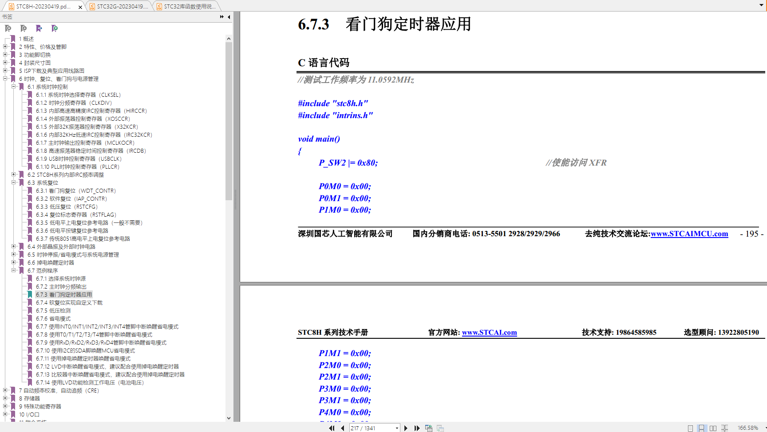This screenshot has width=767, height=432.
Task: Go to the previous page
Action: (x=342, y=428)
